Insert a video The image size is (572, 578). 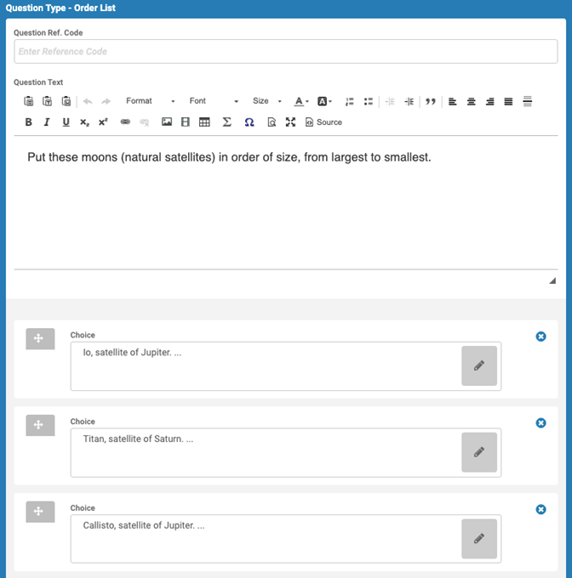(x=186, y=122)
